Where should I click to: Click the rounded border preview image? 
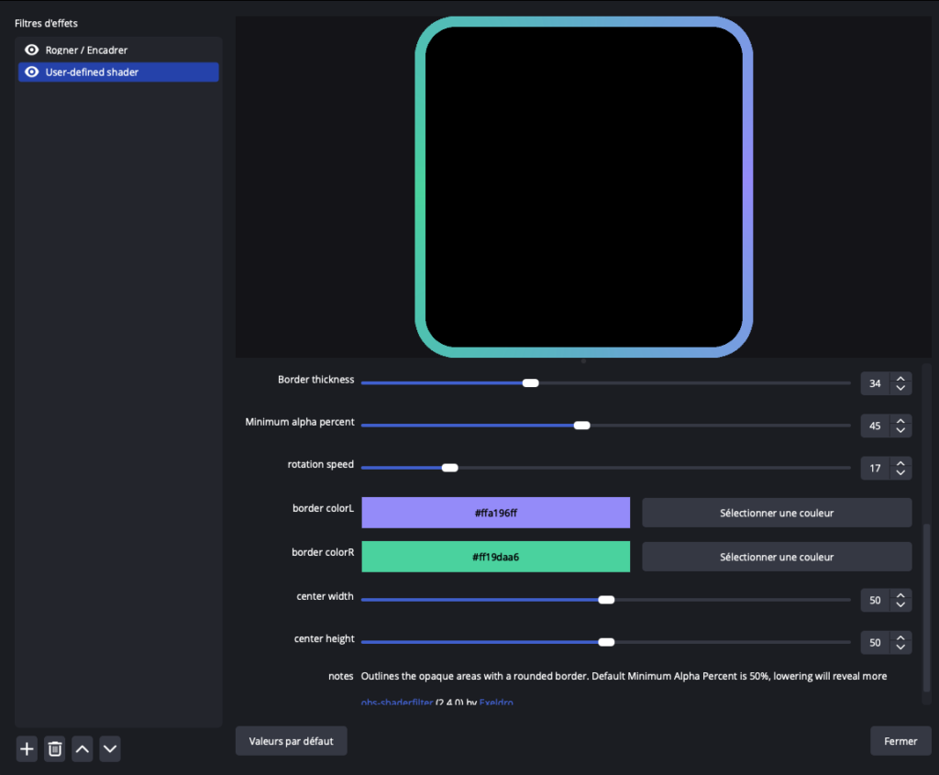pos(584,187)
